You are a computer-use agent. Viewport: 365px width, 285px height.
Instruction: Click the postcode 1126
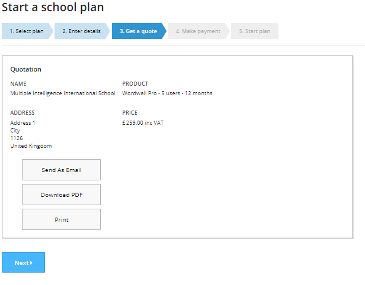17,138
